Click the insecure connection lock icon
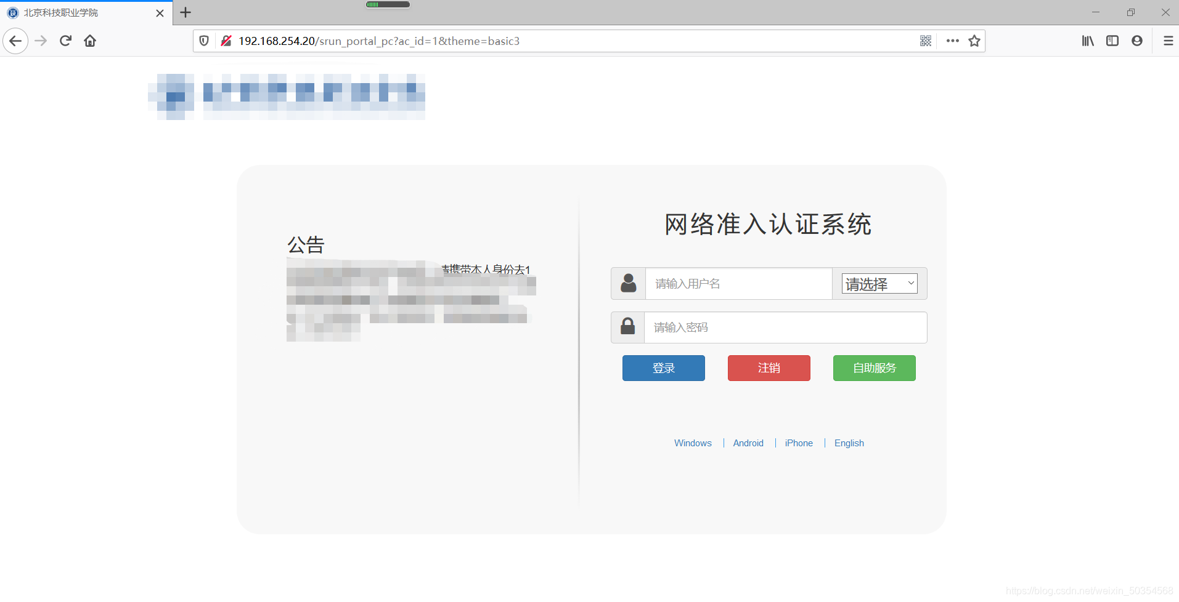 pyautogui.click(x=226, y=41)
